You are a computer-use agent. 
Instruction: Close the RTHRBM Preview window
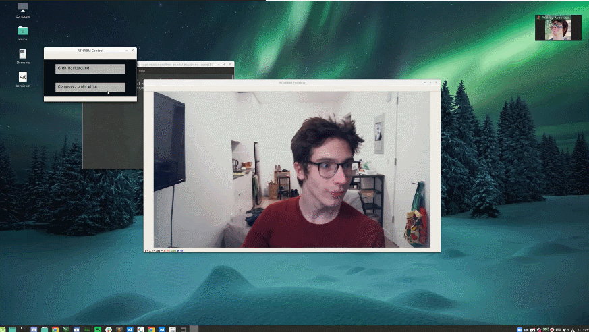(x=436, y=82)
